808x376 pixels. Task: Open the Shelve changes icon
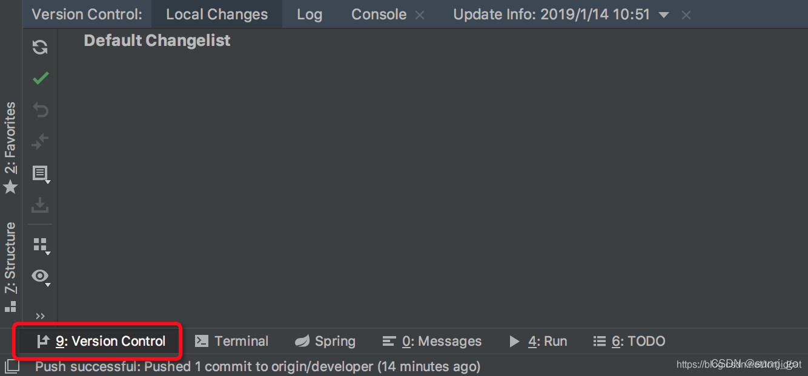(40, 141)
